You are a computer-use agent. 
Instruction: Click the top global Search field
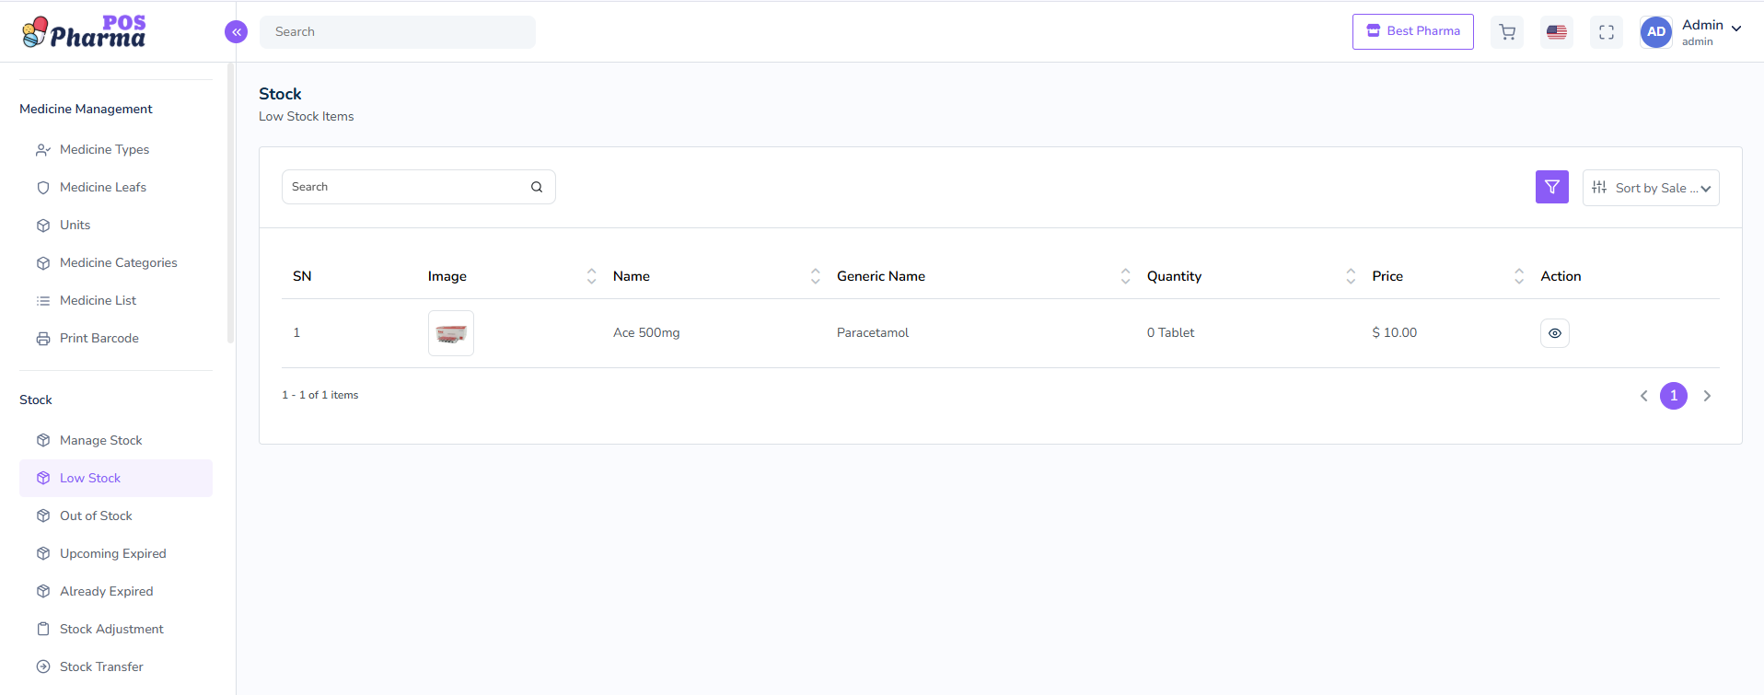(397, 32)
